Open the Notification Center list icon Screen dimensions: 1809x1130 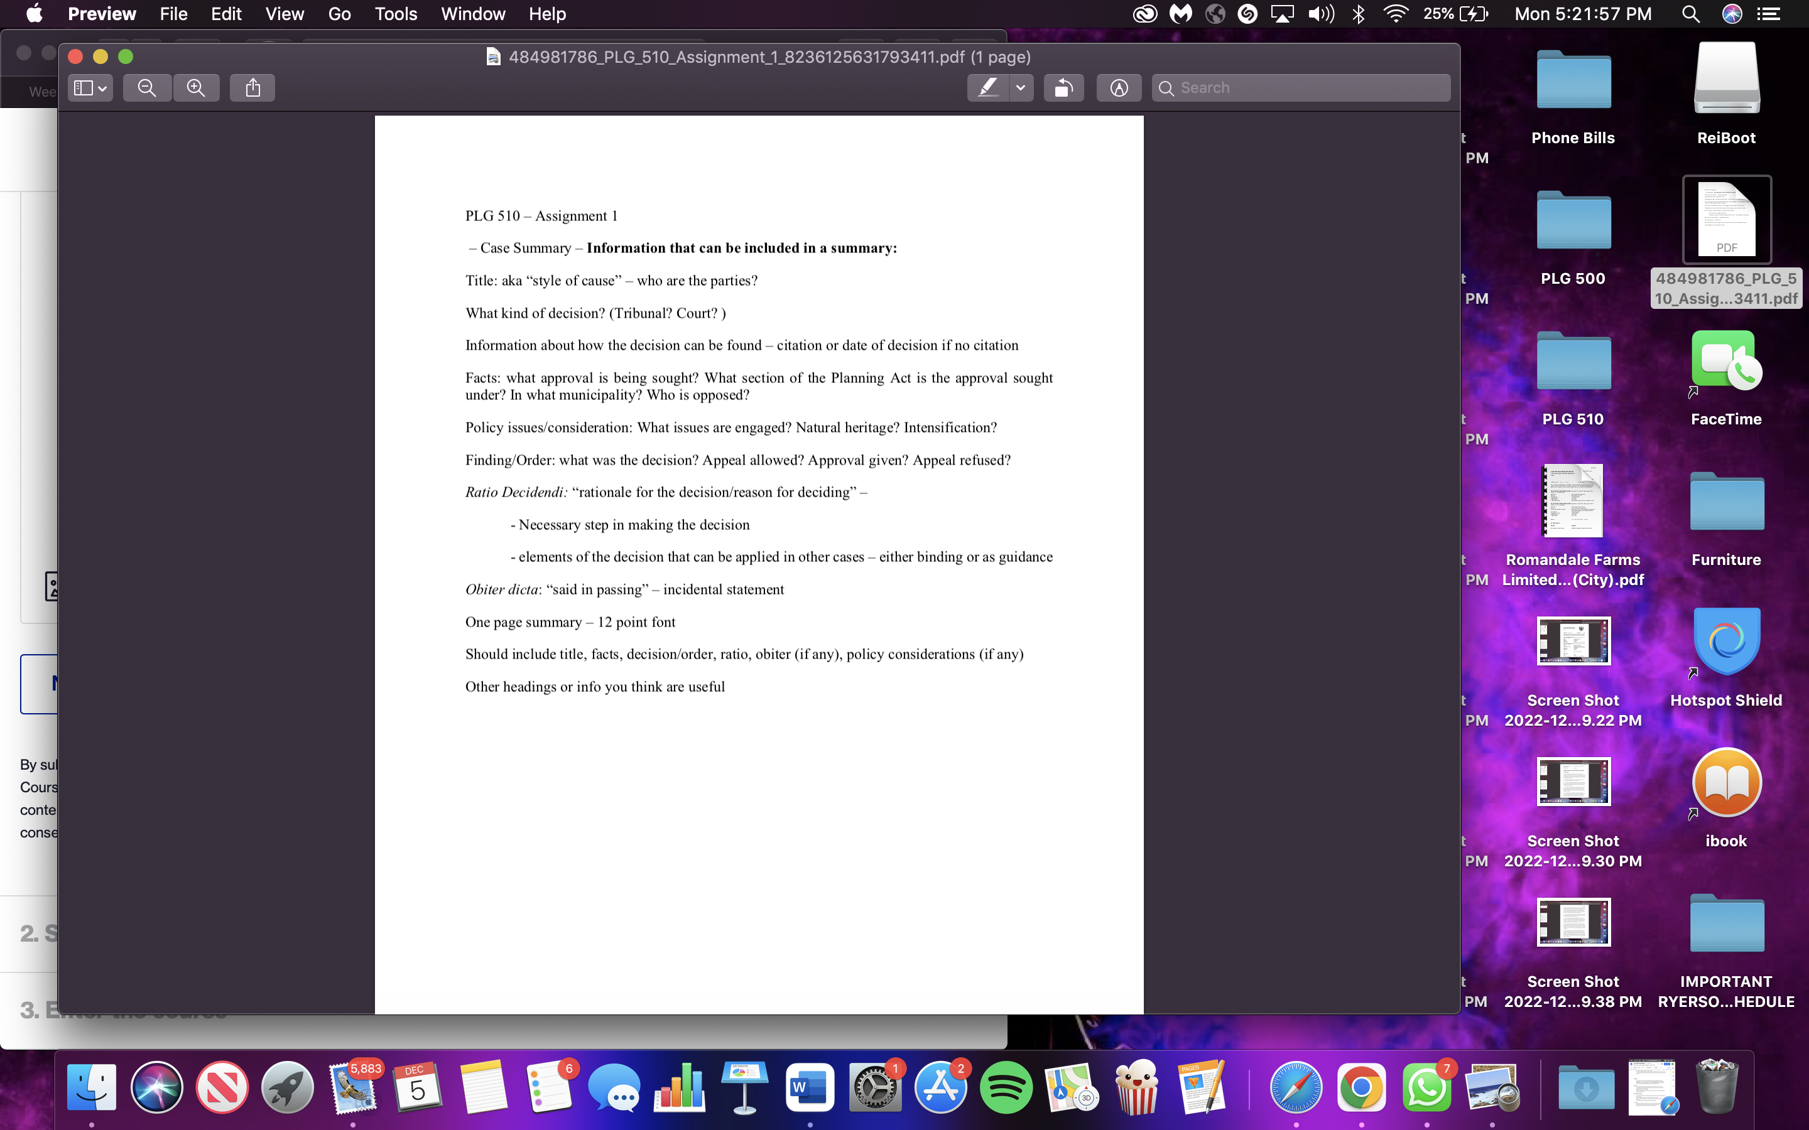pos(1769,14)
